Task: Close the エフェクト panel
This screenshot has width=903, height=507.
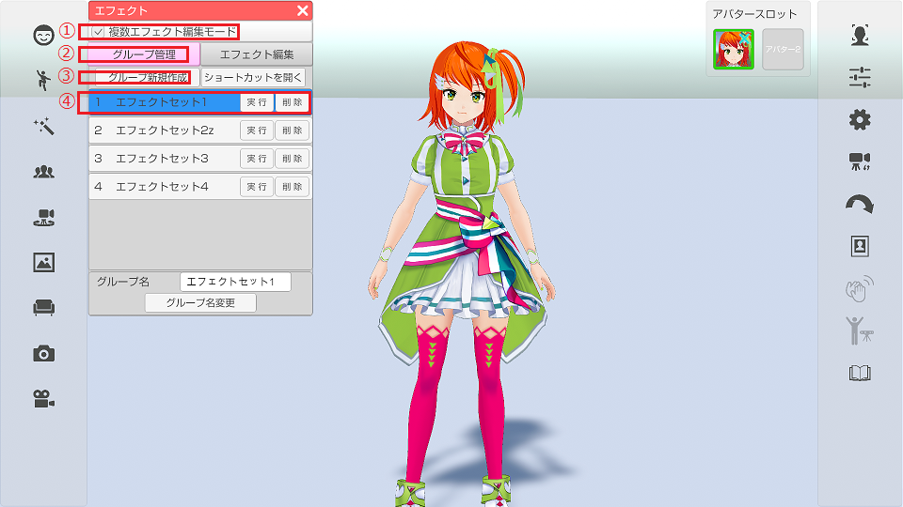Action: click(303, 10)
